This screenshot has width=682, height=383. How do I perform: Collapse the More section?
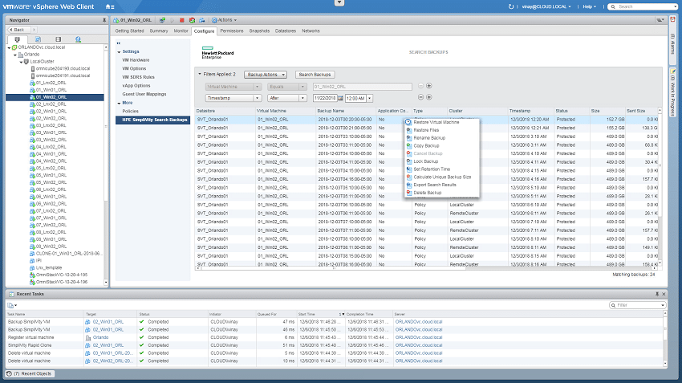pos(120,103)
